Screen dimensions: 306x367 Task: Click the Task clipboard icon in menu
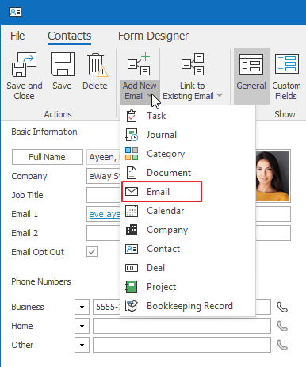tap(132, 116)
